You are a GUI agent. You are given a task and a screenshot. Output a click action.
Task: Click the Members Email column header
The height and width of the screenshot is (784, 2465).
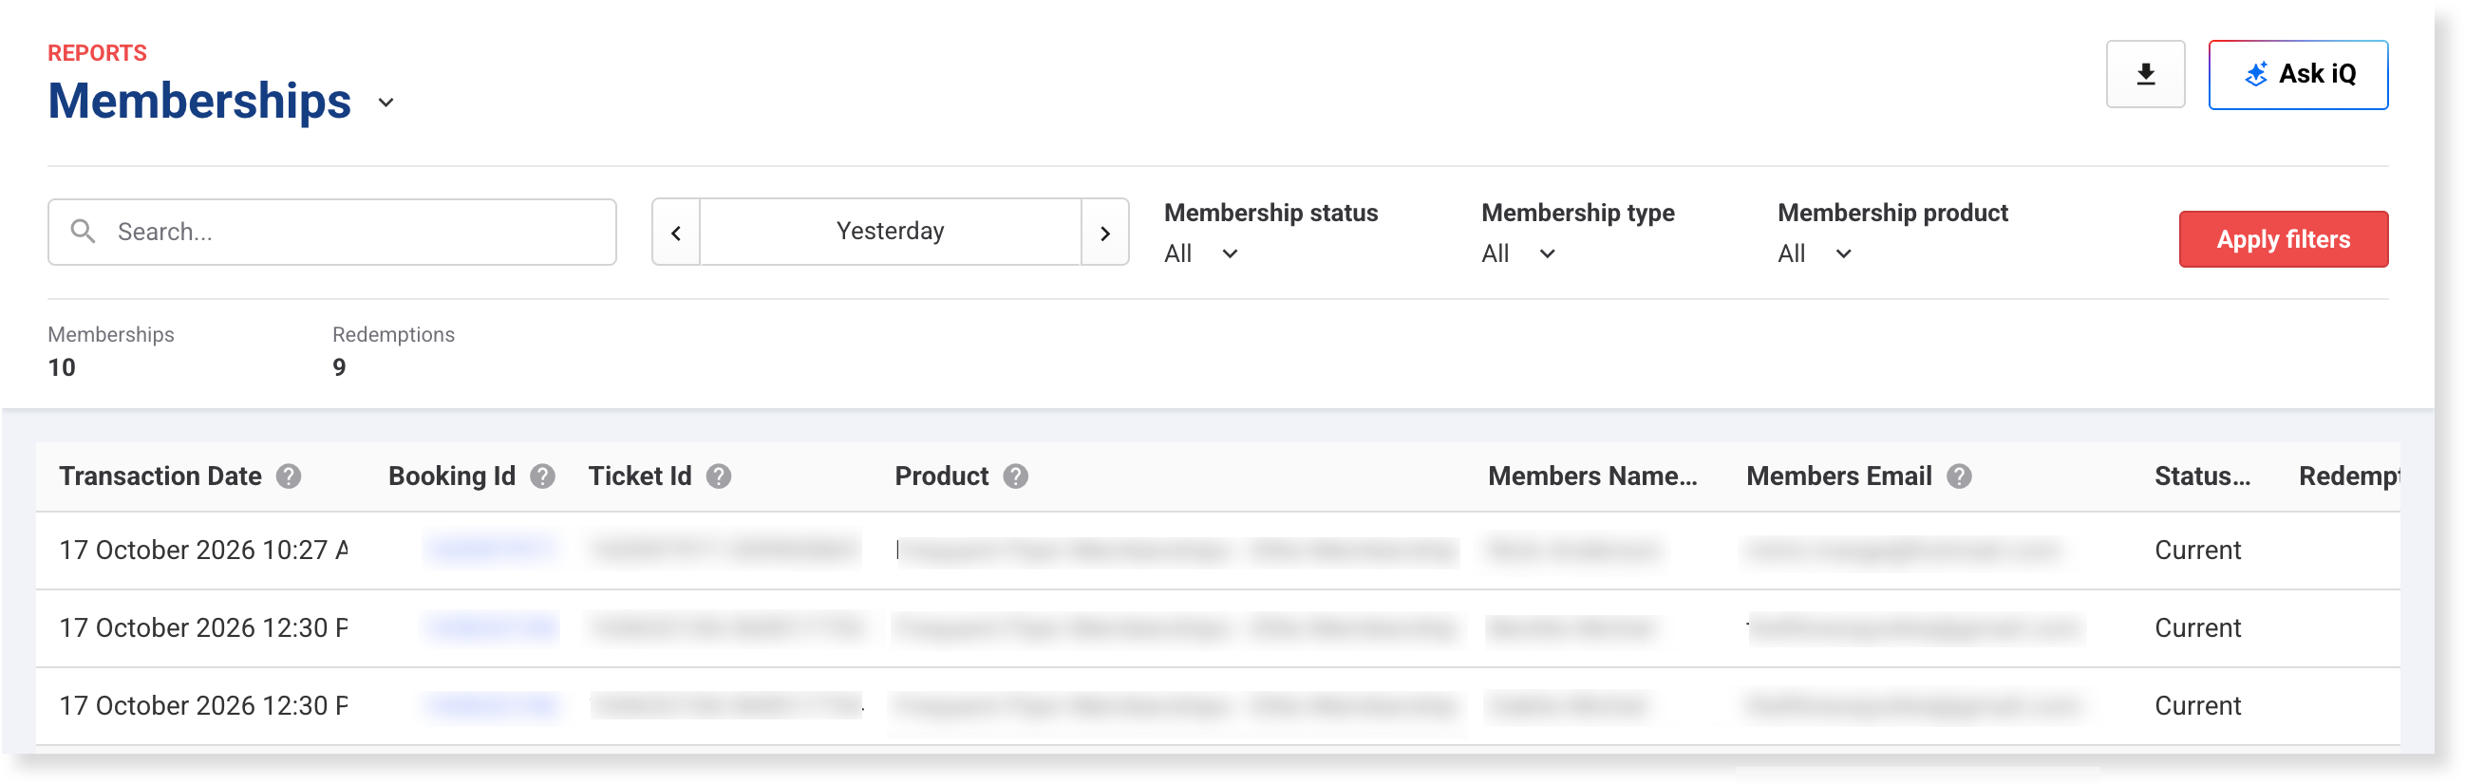click(x=1838, y=476)
